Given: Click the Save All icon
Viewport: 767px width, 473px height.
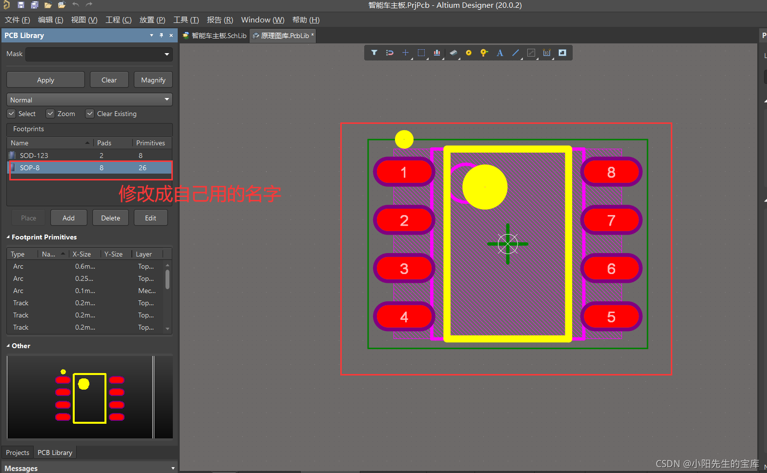Looking at the screenshot, I should (35, 5).
